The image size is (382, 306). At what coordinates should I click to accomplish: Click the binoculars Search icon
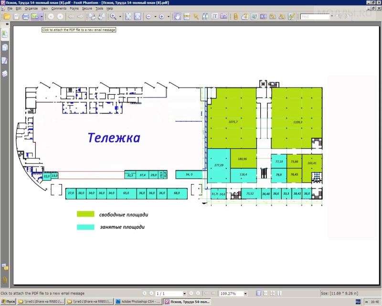point(204,16)
